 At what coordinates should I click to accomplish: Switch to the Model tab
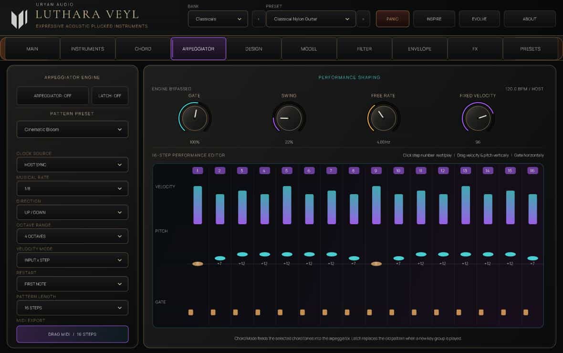(309, 49)
